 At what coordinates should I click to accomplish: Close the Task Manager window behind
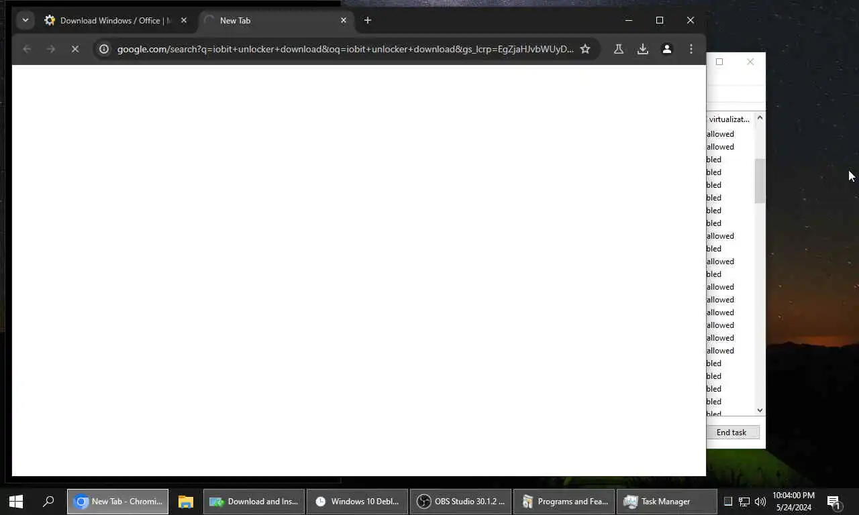[750, 62]
